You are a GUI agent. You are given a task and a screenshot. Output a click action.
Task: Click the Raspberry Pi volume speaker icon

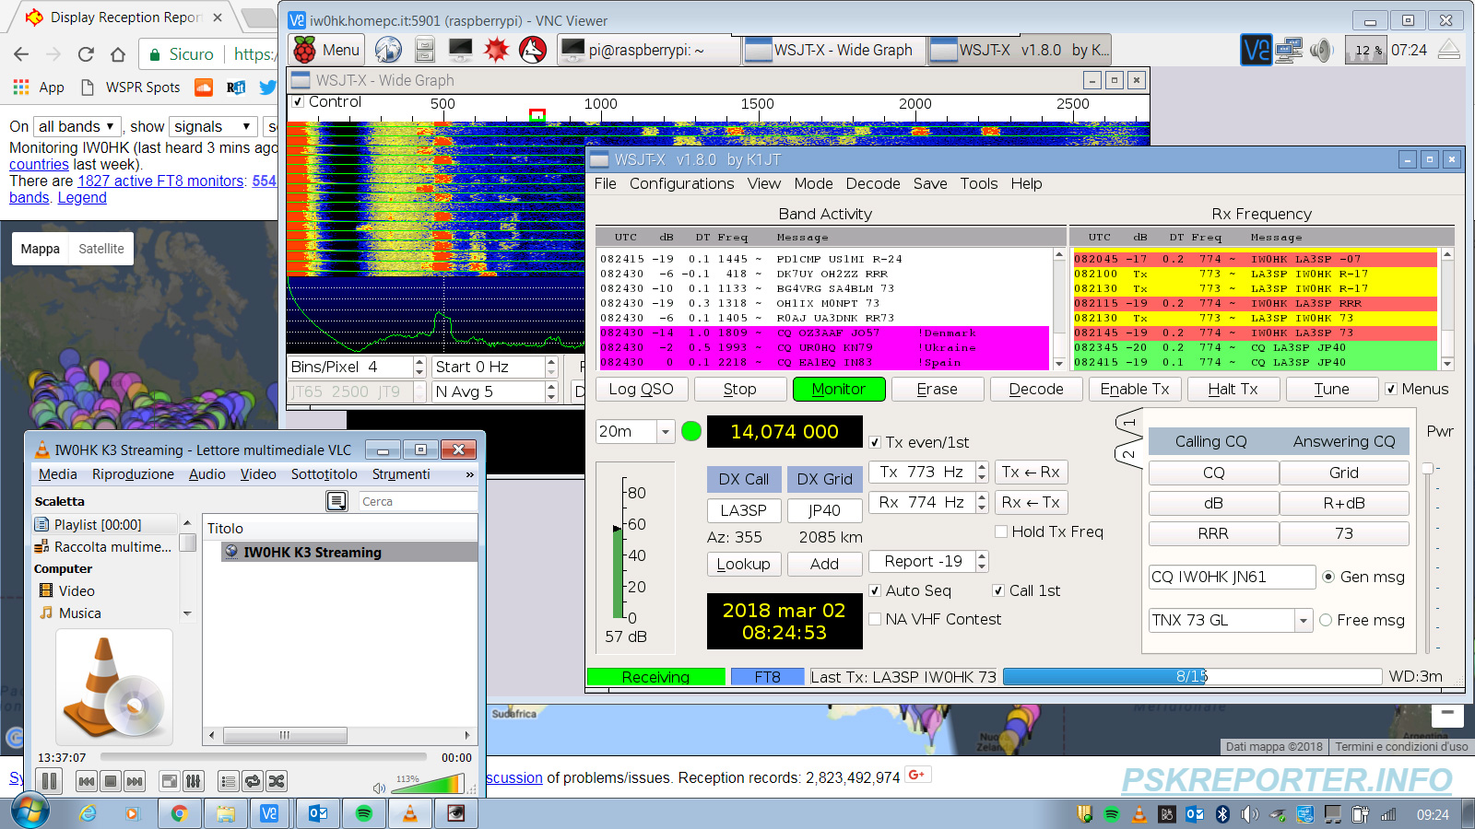pos(1321,50)
